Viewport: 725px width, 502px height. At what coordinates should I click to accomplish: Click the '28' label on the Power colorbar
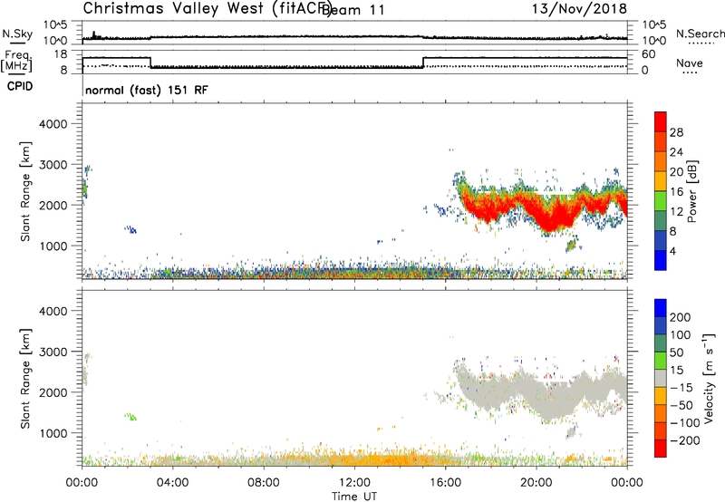676,132
